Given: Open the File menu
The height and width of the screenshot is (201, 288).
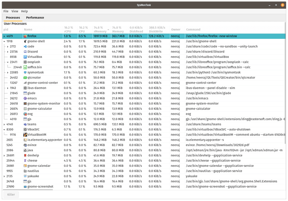Looking at the screenshot, I should click(6, 12).
